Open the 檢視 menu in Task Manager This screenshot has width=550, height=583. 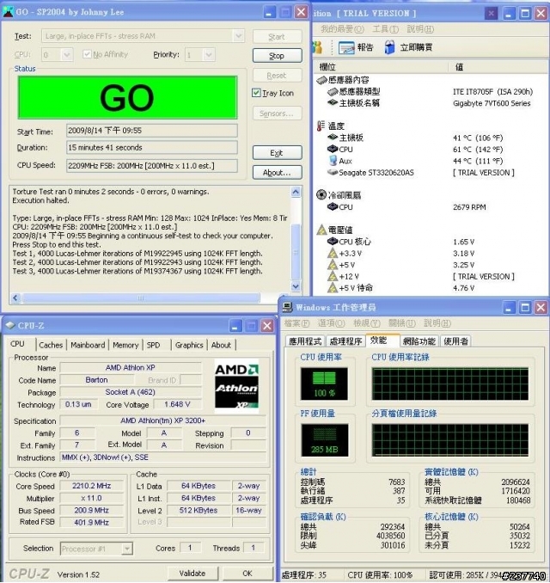point(367,323)
